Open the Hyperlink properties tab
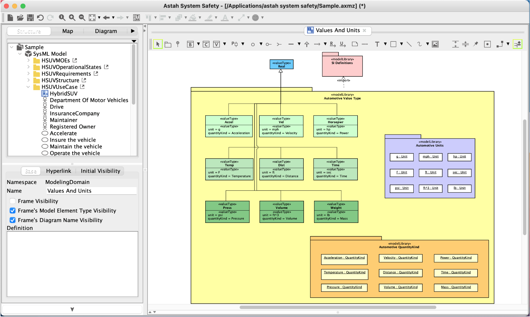 point(59,171)
